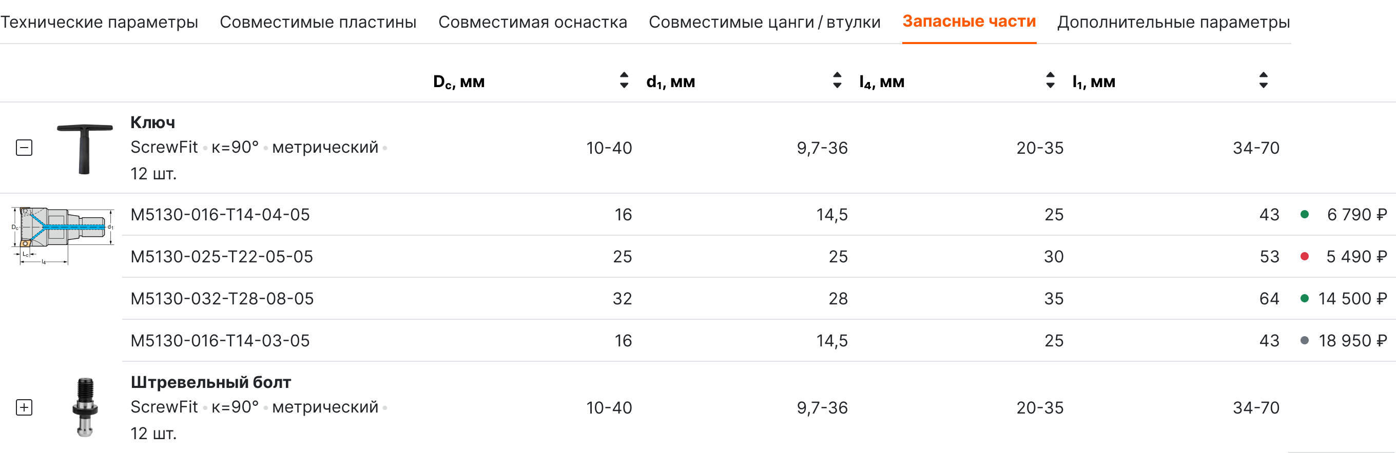Image resolution: width=1396 pixels, height=453 pixels.
Task: Open product M5130-025-T22-05-05
Action: 222,257
